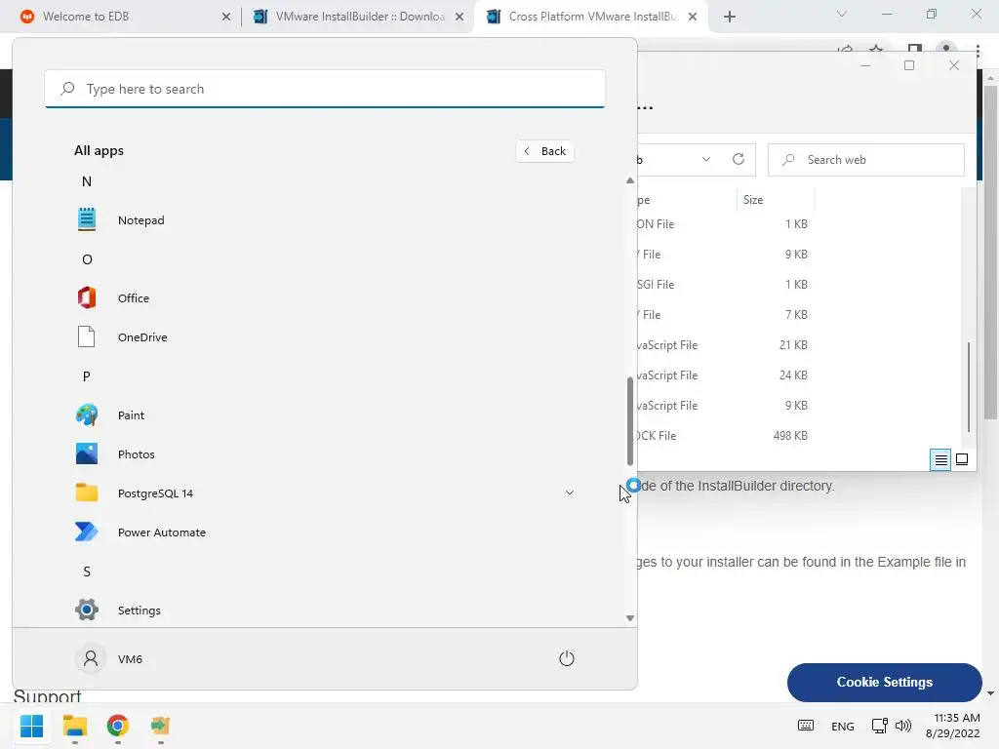Open a new Chrome tab
The height and width of the screenshot is (749, 999).
(730, 17)
